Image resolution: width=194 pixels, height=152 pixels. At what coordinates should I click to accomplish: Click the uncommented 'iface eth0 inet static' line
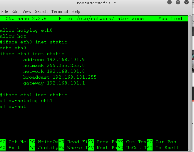click(32, 54)
